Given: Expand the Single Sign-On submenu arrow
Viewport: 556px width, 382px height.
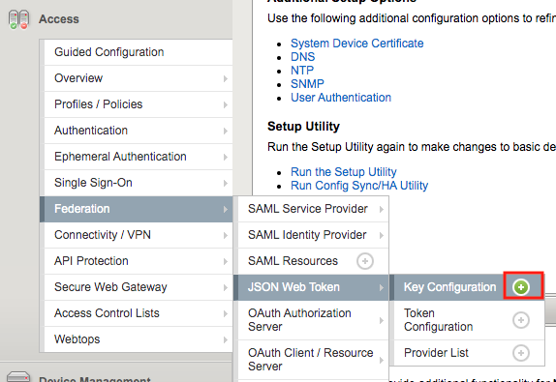Looking at the screenshot, I should point(226,183).
